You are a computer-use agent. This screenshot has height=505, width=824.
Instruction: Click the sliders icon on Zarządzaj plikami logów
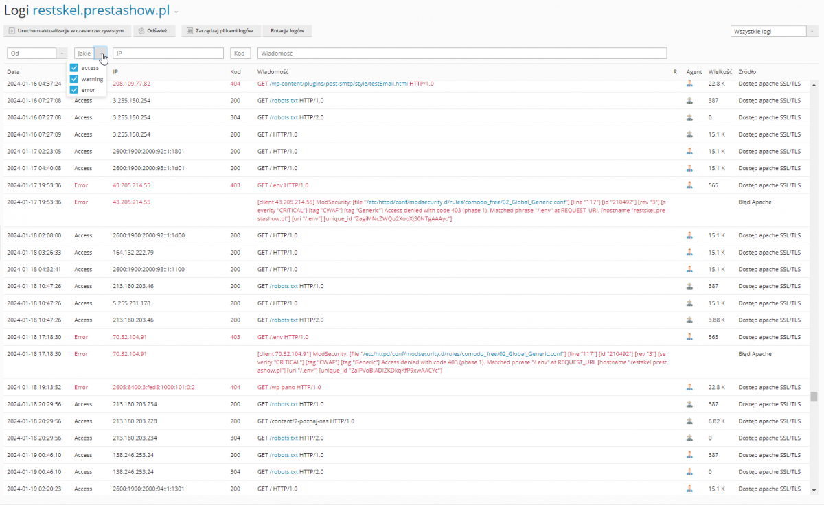tap(188, 31)
